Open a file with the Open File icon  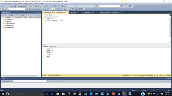[10, 6]
